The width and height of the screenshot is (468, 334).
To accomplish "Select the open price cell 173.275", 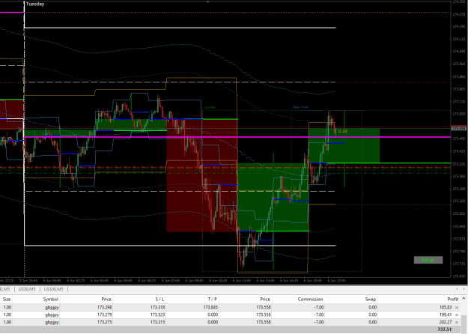I will click(105, 322).
